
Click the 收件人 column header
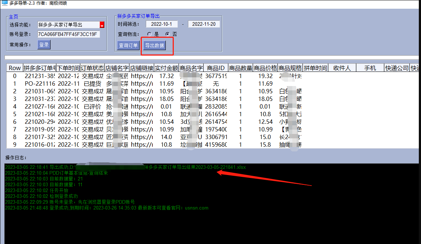[x=342, y=68]
